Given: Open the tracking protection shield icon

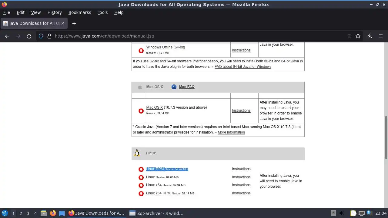Looking at the screenshot, I should (41, 36).
